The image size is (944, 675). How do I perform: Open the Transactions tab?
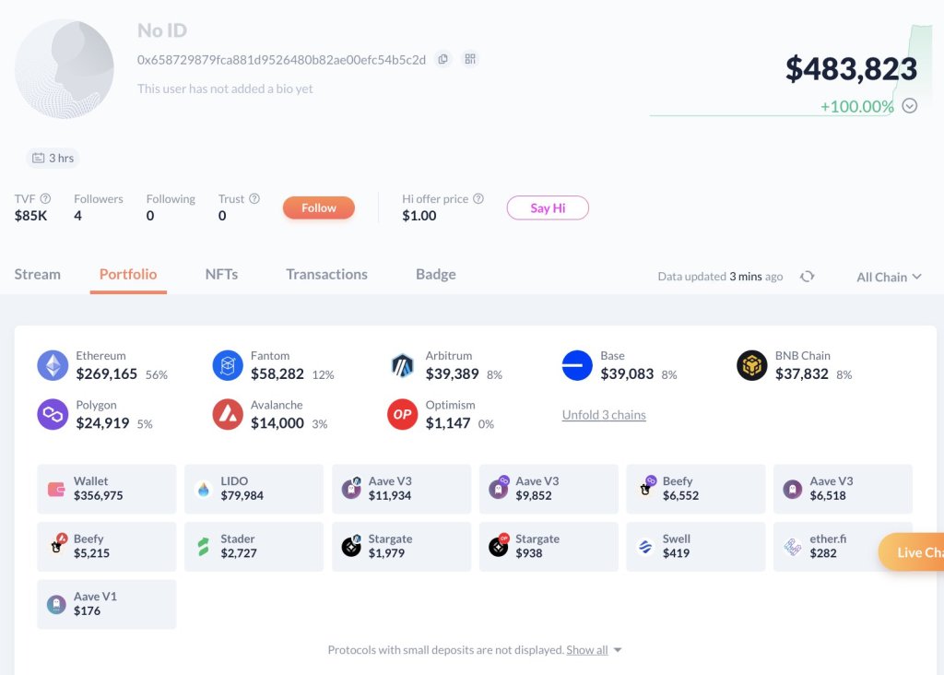(x=326, y=274)
